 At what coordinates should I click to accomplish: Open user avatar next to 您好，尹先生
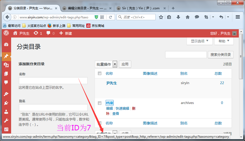[234, 33]
